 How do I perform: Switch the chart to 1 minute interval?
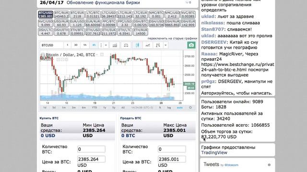click(67, 45)
